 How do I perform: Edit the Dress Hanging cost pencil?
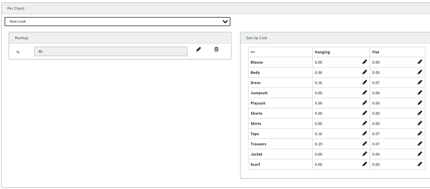point(365,82)
